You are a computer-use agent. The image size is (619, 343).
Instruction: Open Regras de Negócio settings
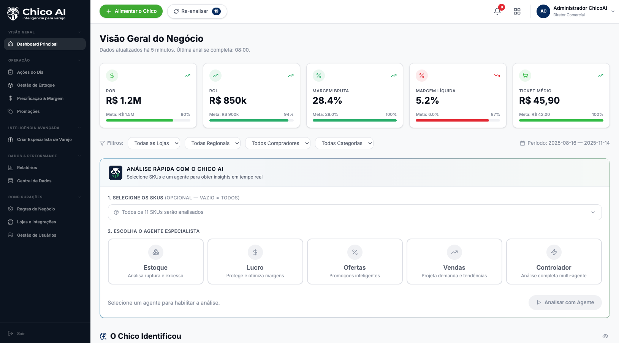[45, 209]
